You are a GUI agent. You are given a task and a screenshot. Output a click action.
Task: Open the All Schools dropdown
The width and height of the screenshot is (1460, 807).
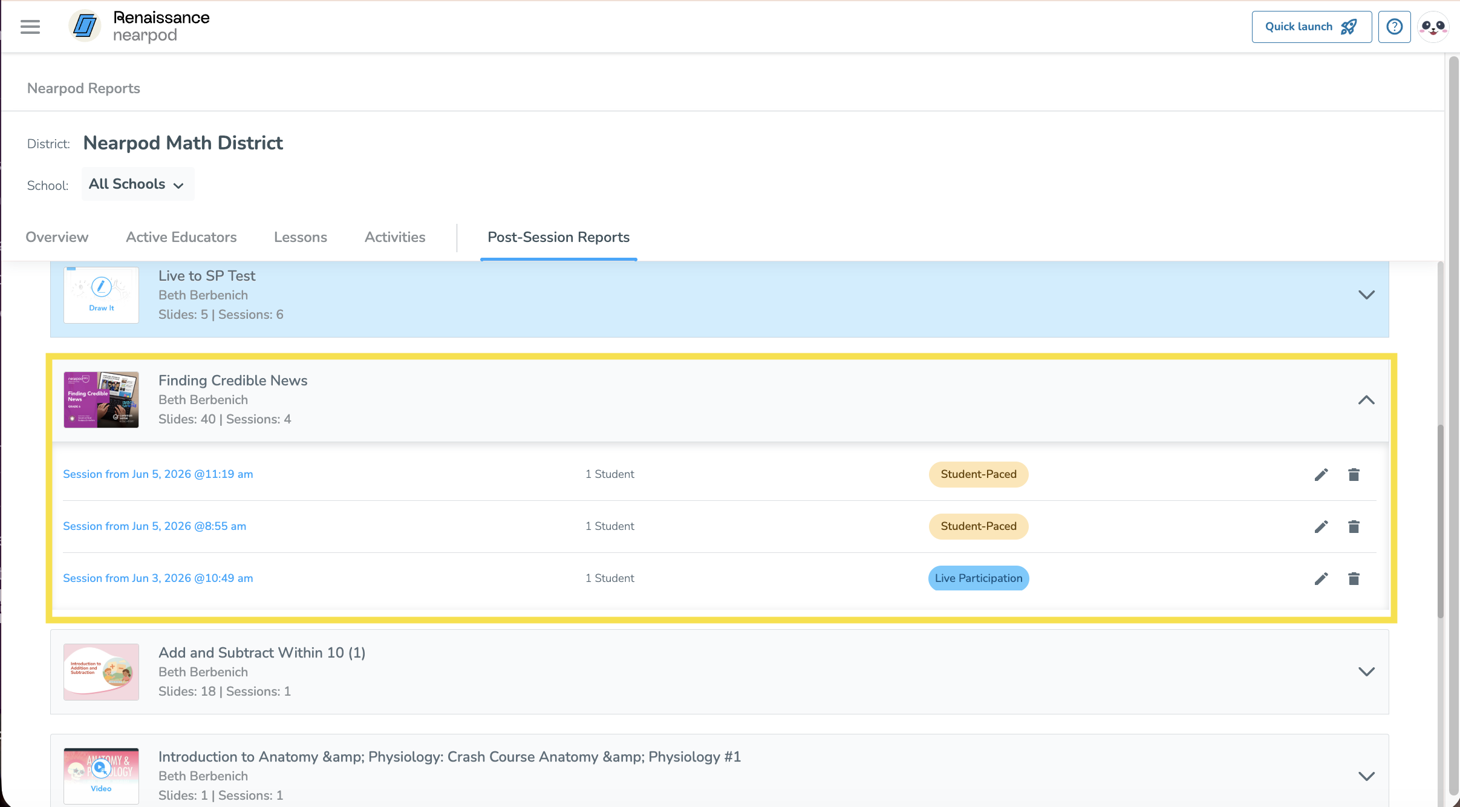tap(137, 184)
